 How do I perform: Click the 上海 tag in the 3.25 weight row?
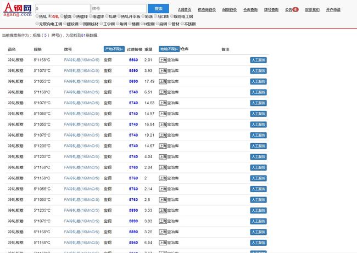coord(163,232)
